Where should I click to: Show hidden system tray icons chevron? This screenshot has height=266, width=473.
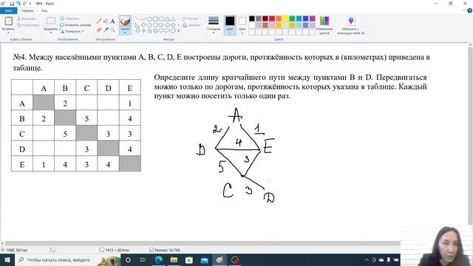pyautogui.click(x=367, y=260)
